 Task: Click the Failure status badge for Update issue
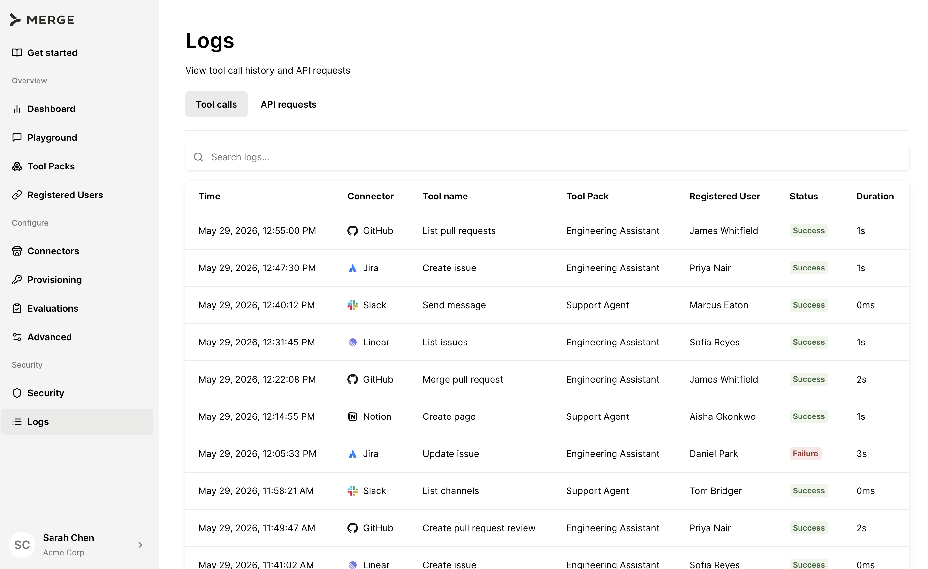(x=805, y=453)
